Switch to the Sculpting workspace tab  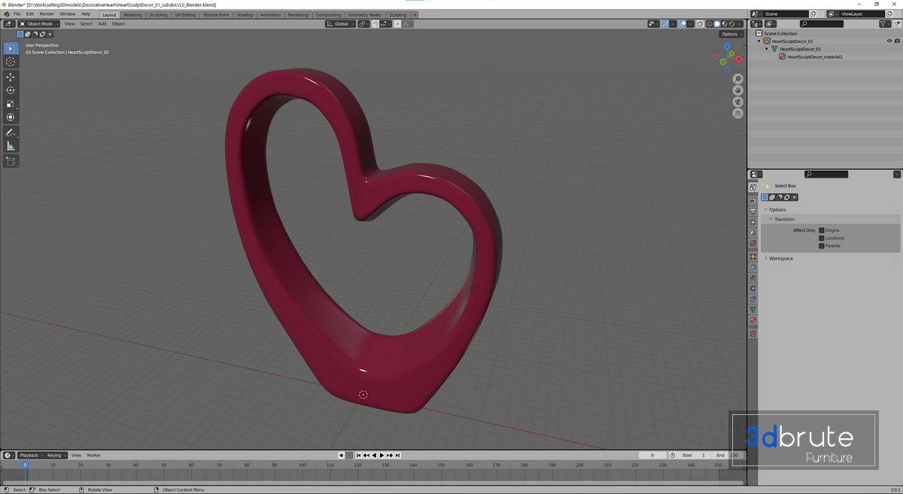coord(158,14)
